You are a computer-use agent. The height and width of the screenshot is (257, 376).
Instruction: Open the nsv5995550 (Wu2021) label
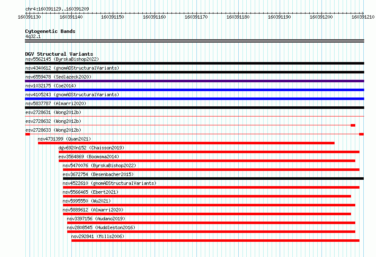87,201
